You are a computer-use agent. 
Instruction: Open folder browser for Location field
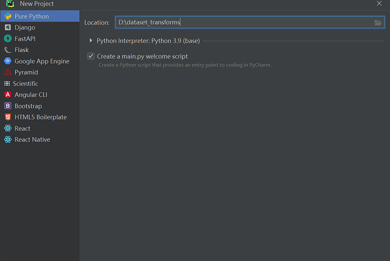click(378, 23)
